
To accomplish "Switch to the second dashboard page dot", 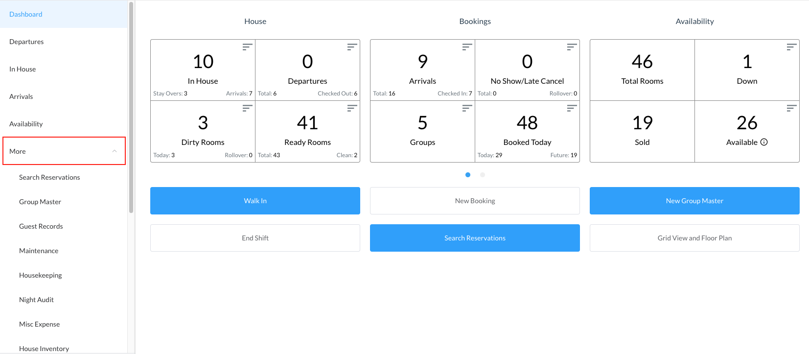I will click(x=483, y=175).
